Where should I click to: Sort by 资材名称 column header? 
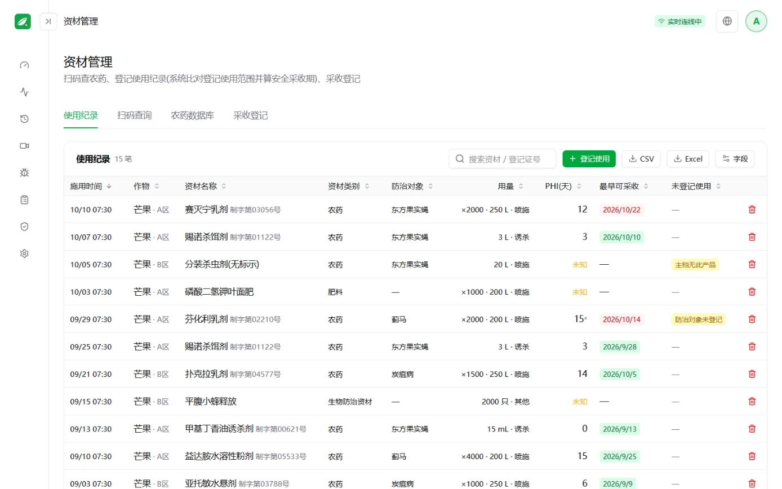coord(206,186)
